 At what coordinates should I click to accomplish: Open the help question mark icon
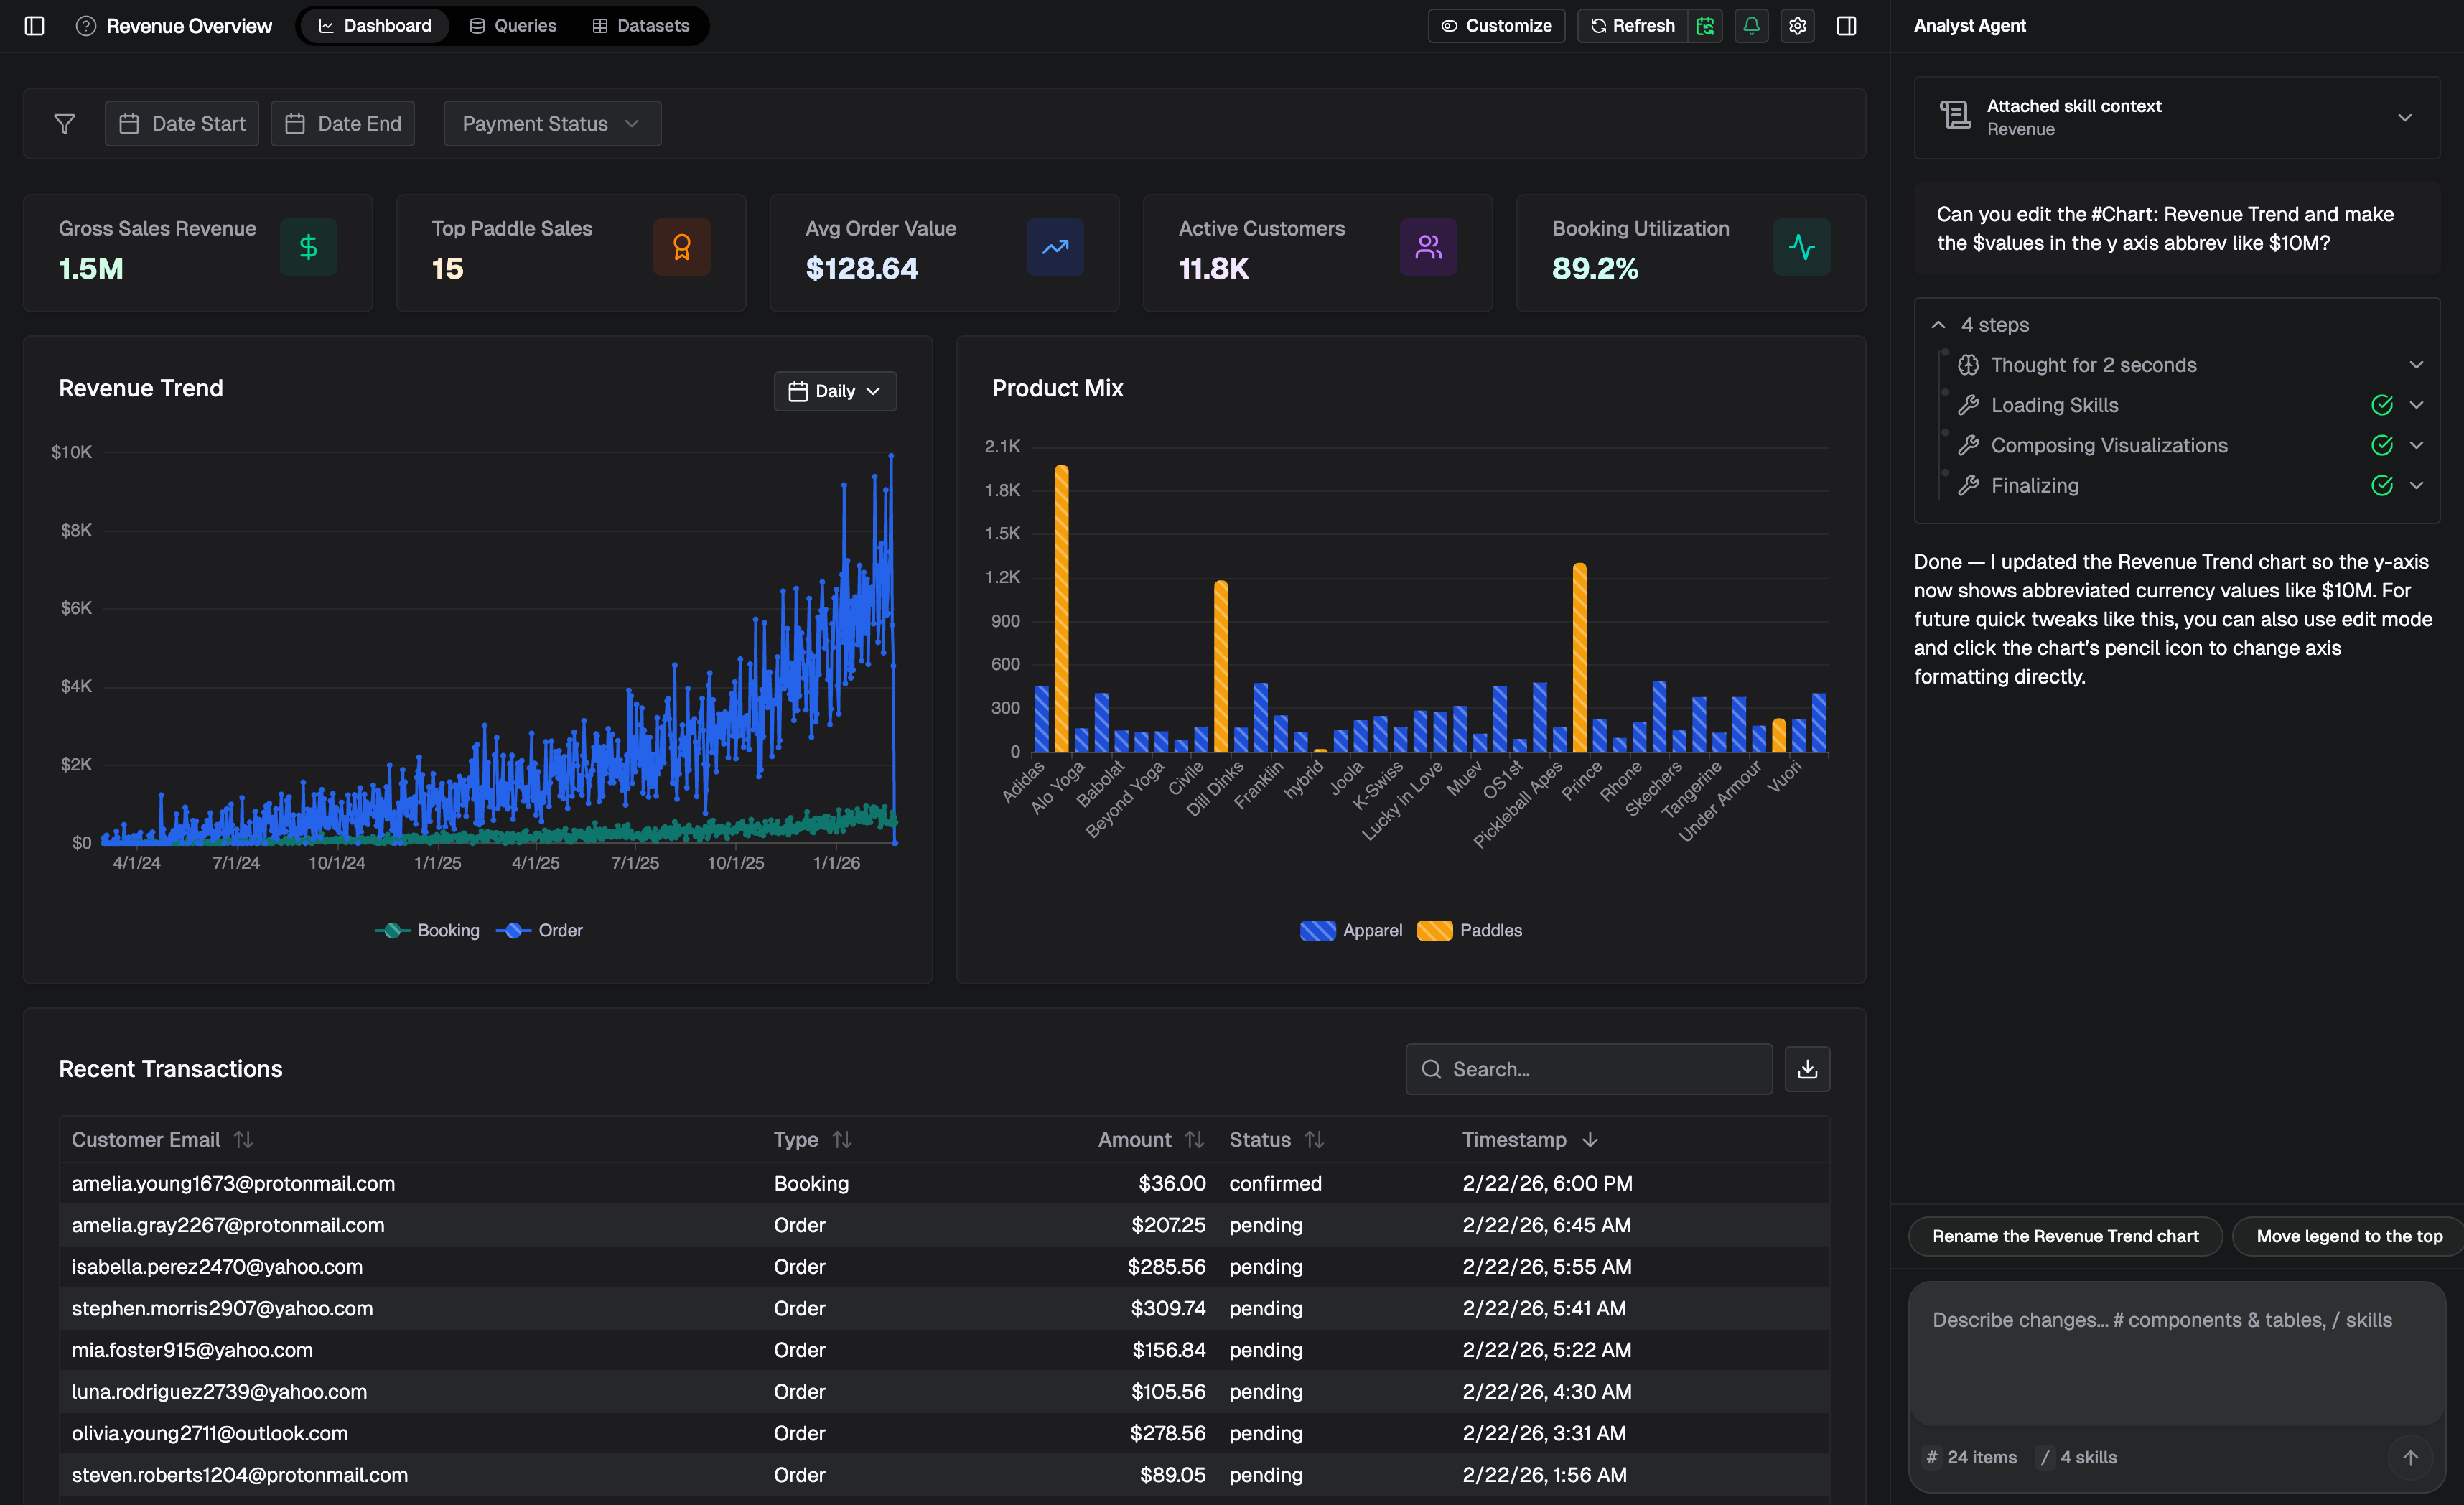[86, 26]
